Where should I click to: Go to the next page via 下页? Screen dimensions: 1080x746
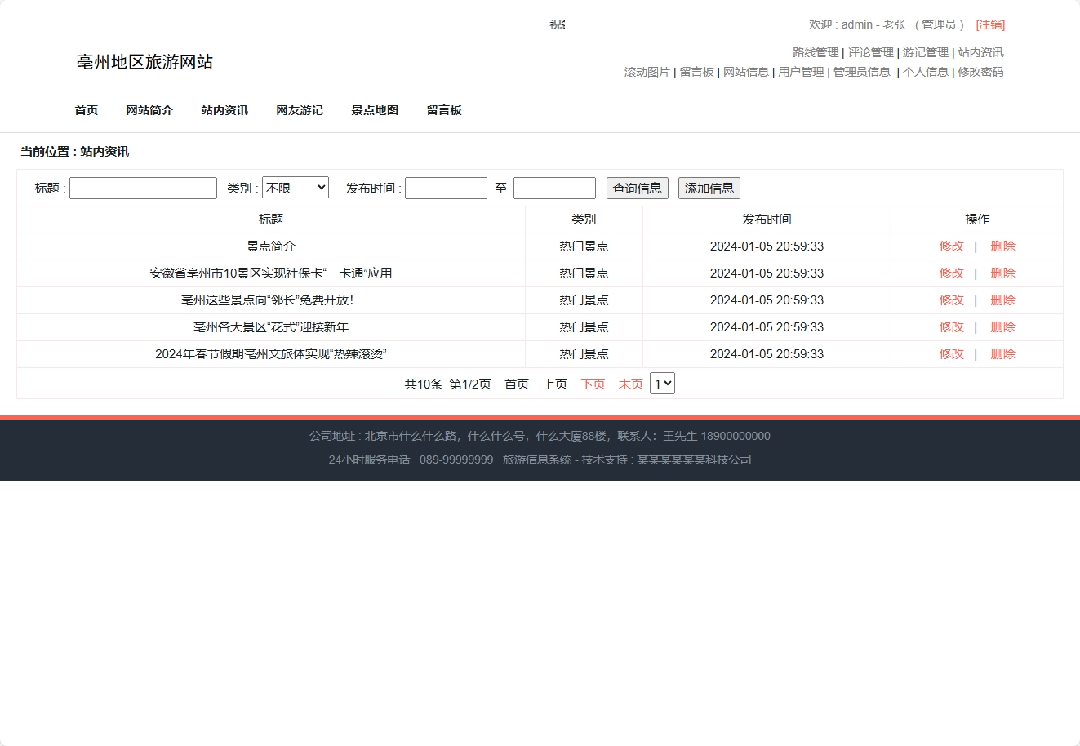pyautogui.click(x=593, y=384)
